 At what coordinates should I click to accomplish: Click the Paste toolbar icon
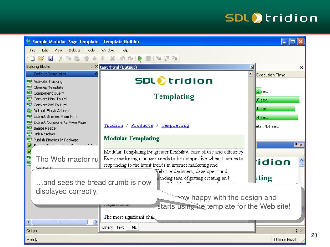click(x=77, y=59)
